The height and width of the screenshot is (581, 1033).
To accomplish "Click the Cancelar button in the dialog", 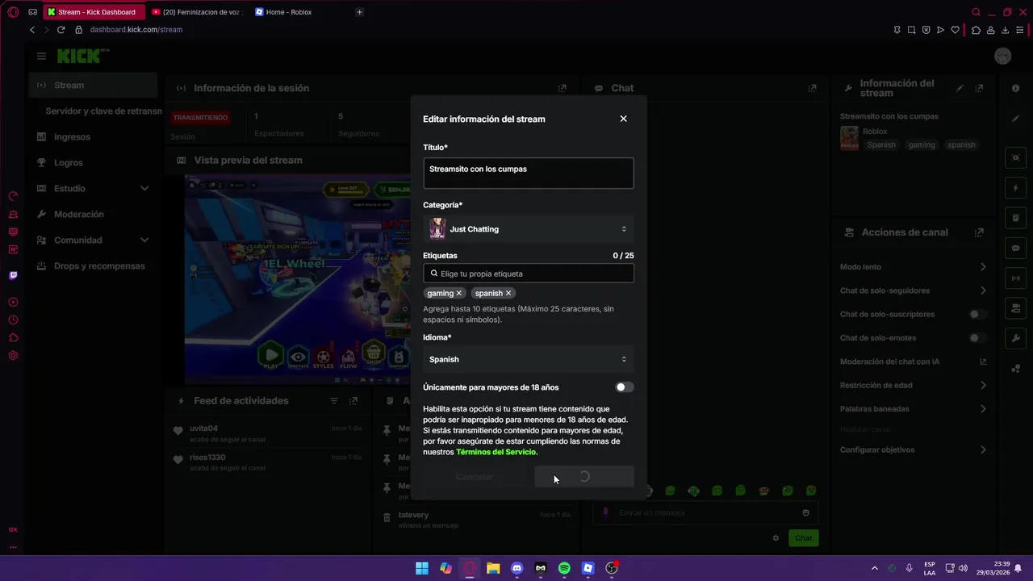I will click(475, 477).
